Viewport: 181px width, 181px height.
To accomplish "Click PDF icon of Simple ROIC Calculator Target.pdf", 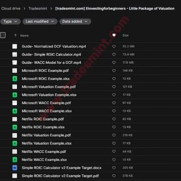I will (x=15, y=176).
